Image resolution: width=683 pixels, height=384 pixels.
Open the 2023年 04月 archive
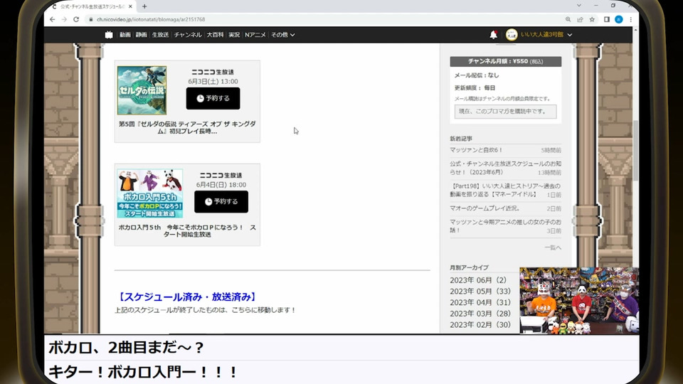(480, 303)
